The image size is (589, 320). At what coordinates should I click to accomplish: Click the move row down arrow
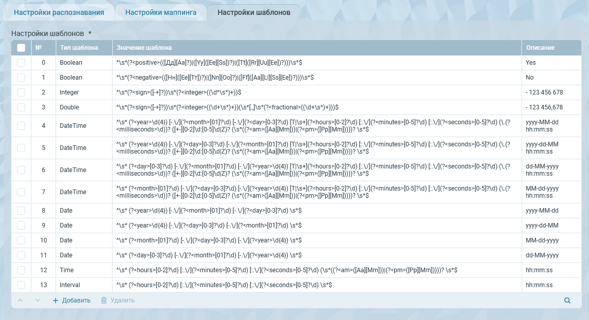click(38, 300)
